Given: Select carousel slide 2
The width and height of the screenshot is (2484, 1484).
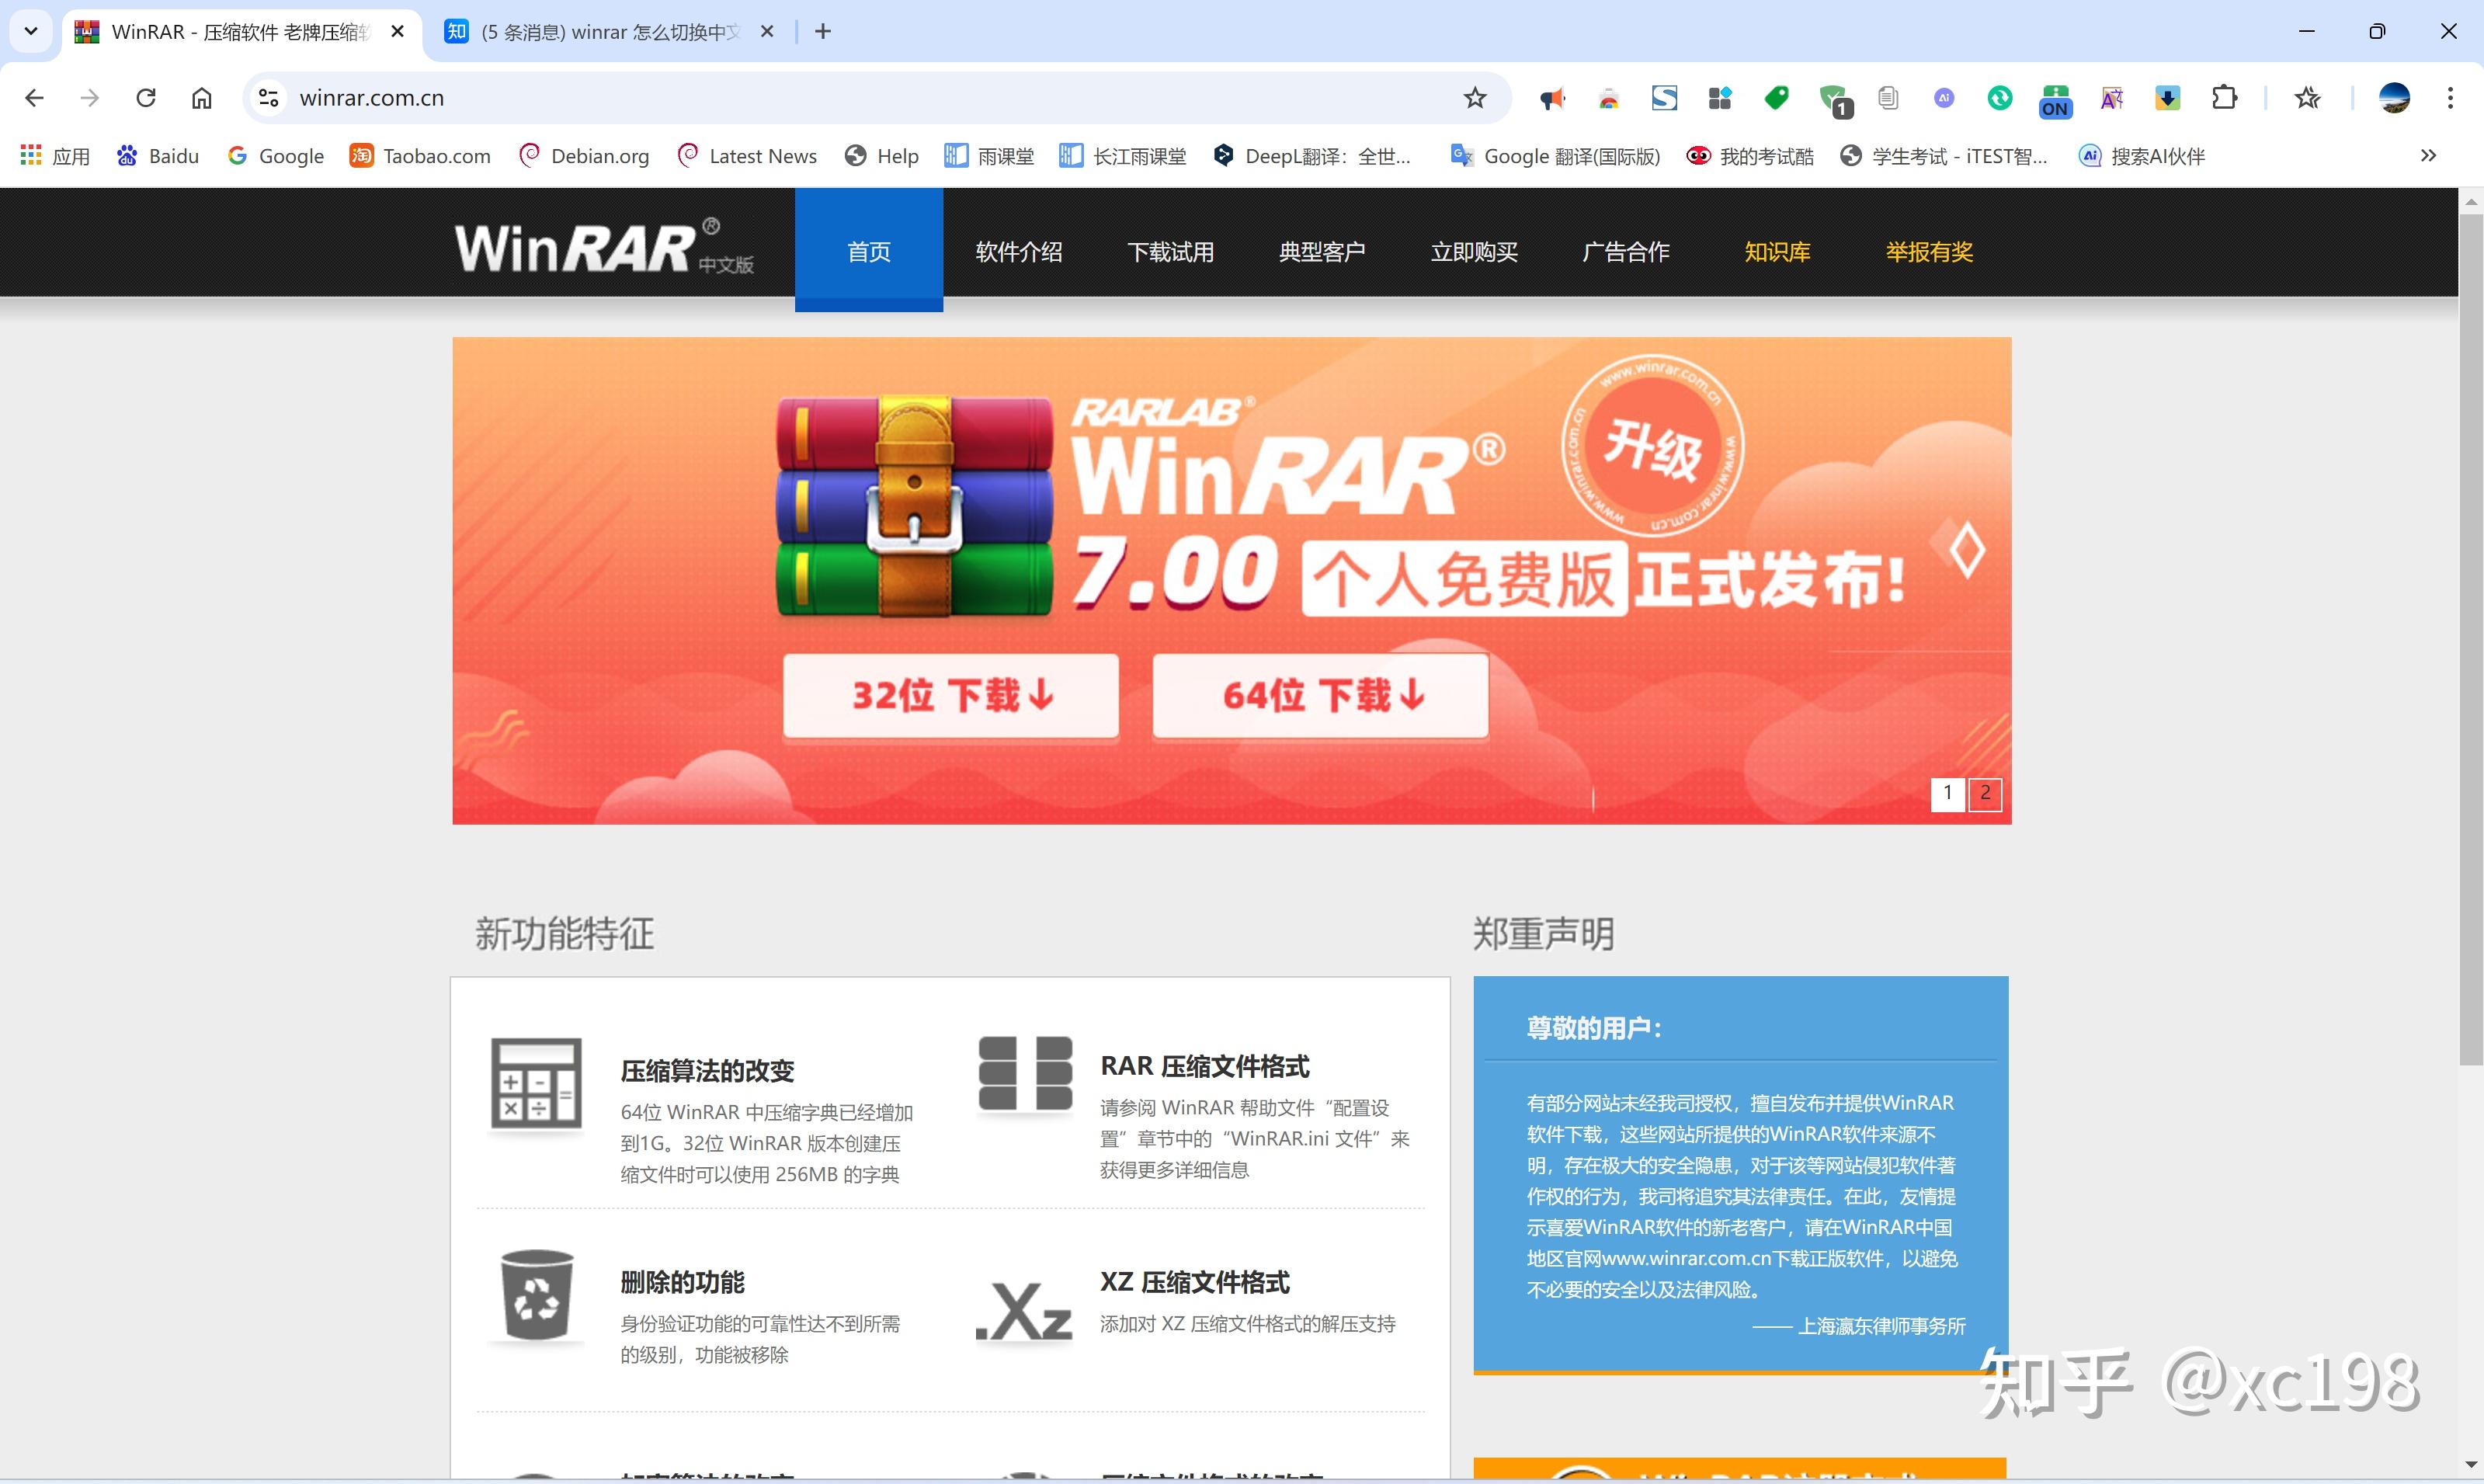Looking at the screenshot, I should pos(1985,794).
